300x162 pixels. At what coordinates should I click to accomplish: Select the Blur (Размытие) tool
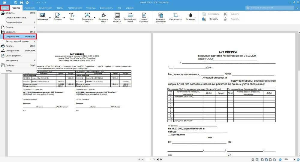tap(190, 15)
